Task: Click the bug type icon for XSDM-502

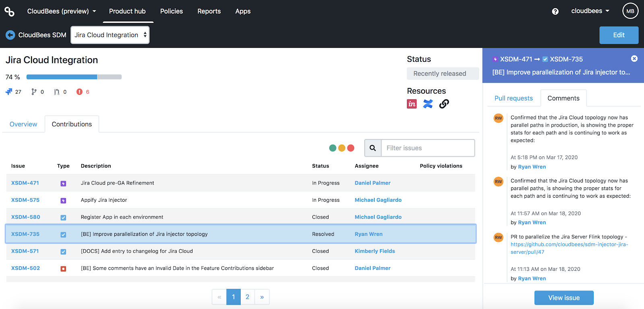Action: coord(63,269)
